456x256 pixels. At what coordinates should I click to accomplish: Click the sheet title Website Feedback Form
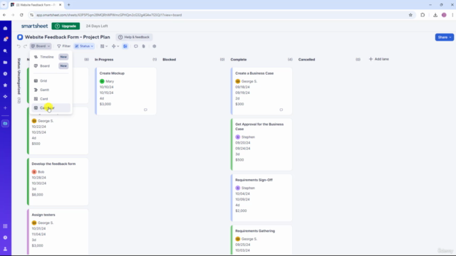pyautogui.click(x=68, y=37)
